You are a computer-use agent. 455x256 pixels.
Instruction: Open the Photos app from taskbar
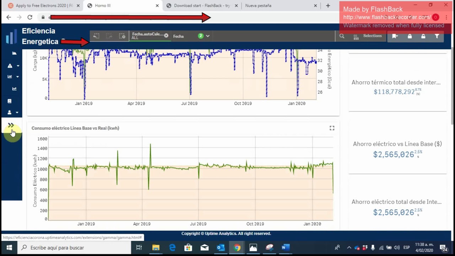(x=253, y=247)
